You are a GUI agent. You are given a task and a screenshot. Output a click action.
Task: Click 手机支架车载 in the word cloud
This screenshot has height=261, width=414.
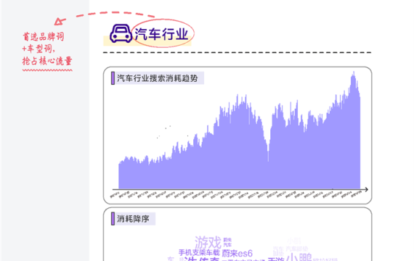[x=199, y=252]
